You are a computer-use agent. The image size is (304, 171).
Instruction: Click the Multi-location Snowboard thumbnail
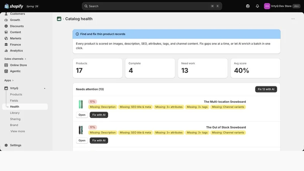(x=81, y=104)
